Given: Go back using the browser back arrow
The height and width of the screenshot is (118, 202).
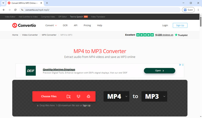Looking at the screenshot, I should (4, 10).
